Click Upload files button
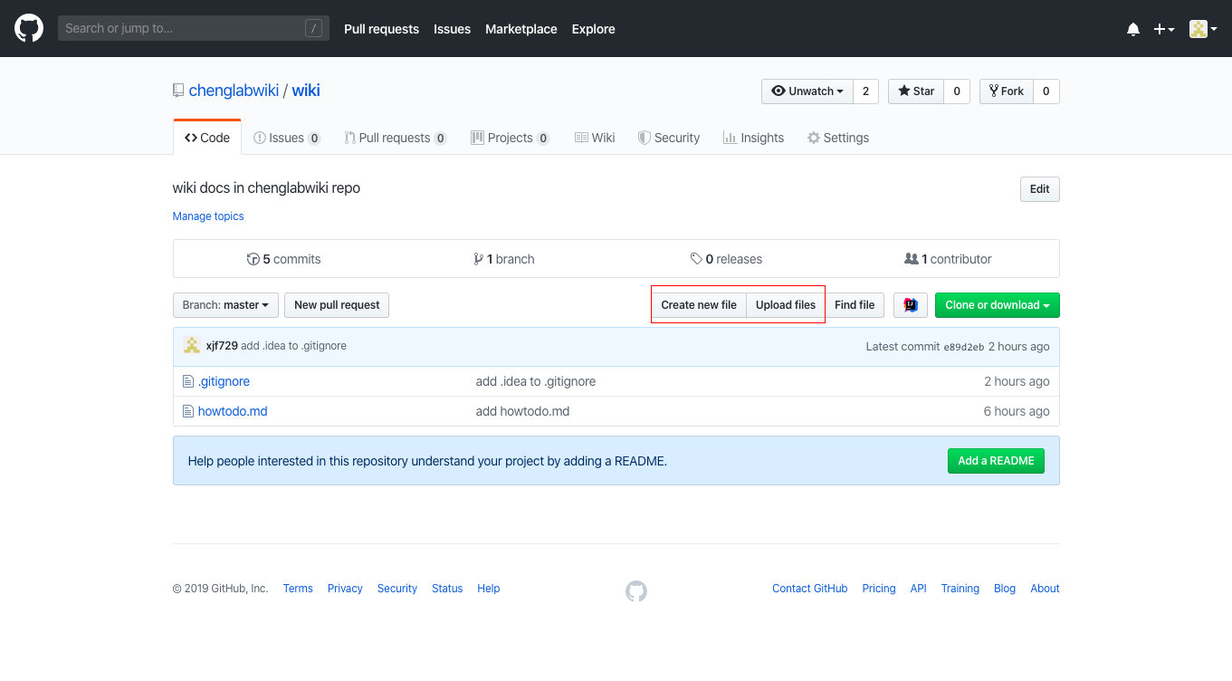Viewport: 1232px width, 681px height. coord(786,305)
